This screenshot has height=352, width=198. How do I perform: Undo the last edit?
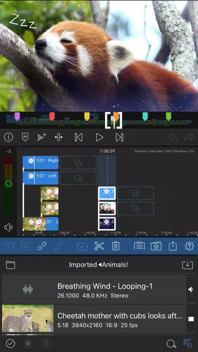173,137
